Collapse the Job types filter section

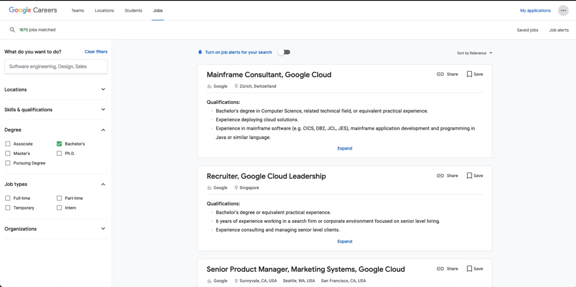(x=56, y=184)
